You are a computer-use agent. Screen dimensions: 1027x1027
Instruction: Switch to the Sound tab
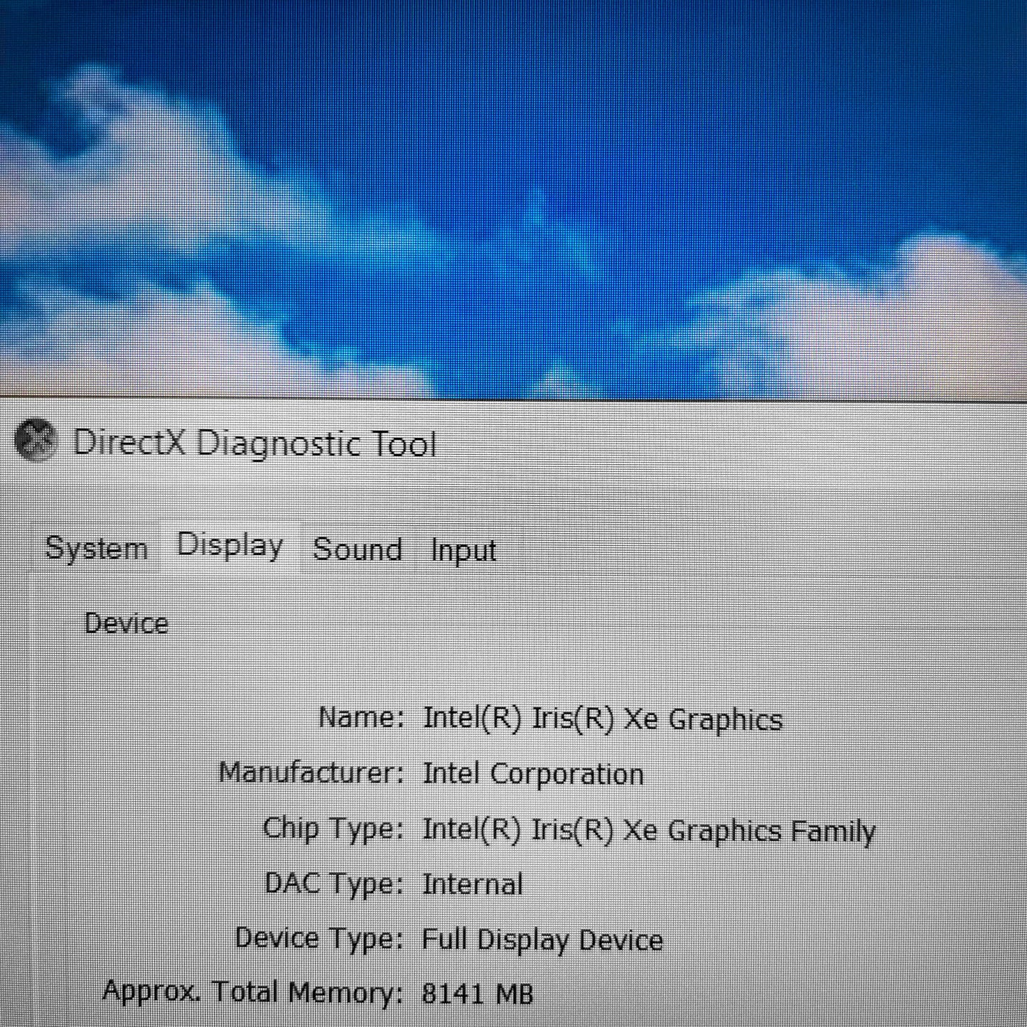(357, 550)
